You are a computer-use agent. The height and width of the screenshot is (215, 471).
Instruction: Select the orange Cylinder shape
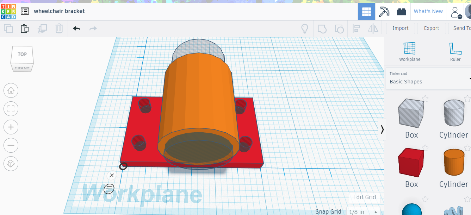point(454,162)
